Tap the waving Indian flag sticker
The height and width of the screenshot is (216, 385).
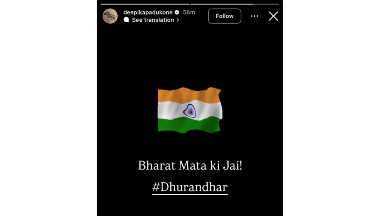(x=190, y=110)
